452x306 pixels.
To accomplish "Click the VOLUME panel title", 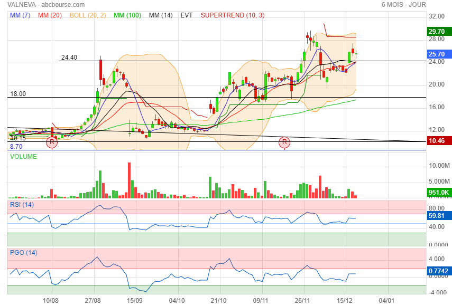I will pos(23,157).
